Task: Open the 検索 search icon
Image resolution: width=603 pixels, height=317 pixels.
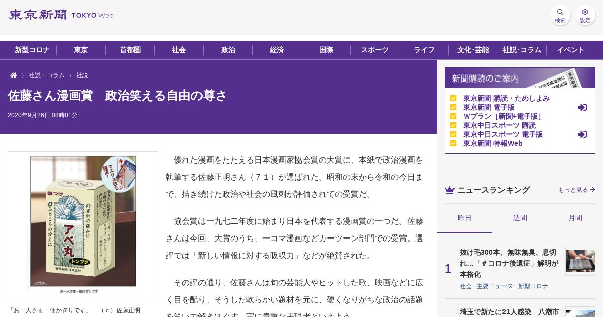Action: (x=560, y=16)
